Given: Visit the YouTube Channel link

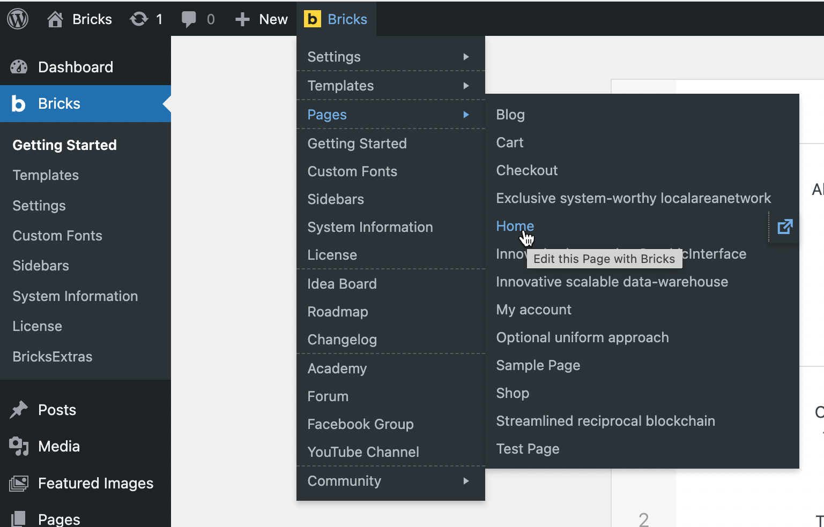Looking at the screenshot, I should [x=363, y=452].
